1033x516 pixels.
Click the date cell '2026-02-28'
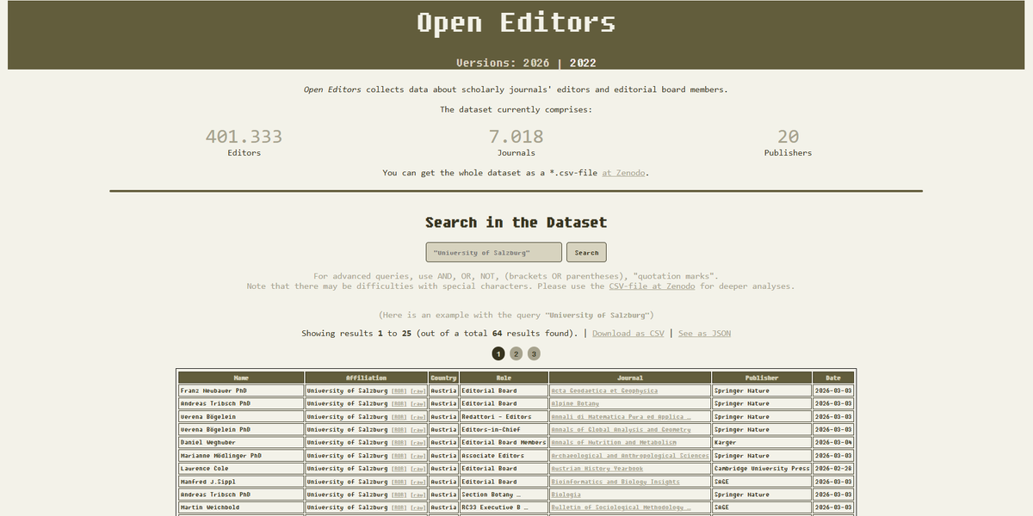[833, 469]
